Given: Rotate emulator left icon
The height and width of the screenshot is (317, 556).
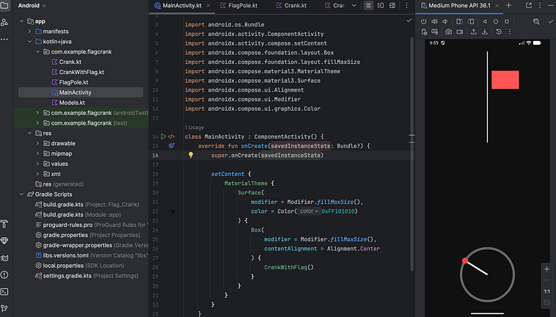Looking at the screenshot, I should [459, 21].
